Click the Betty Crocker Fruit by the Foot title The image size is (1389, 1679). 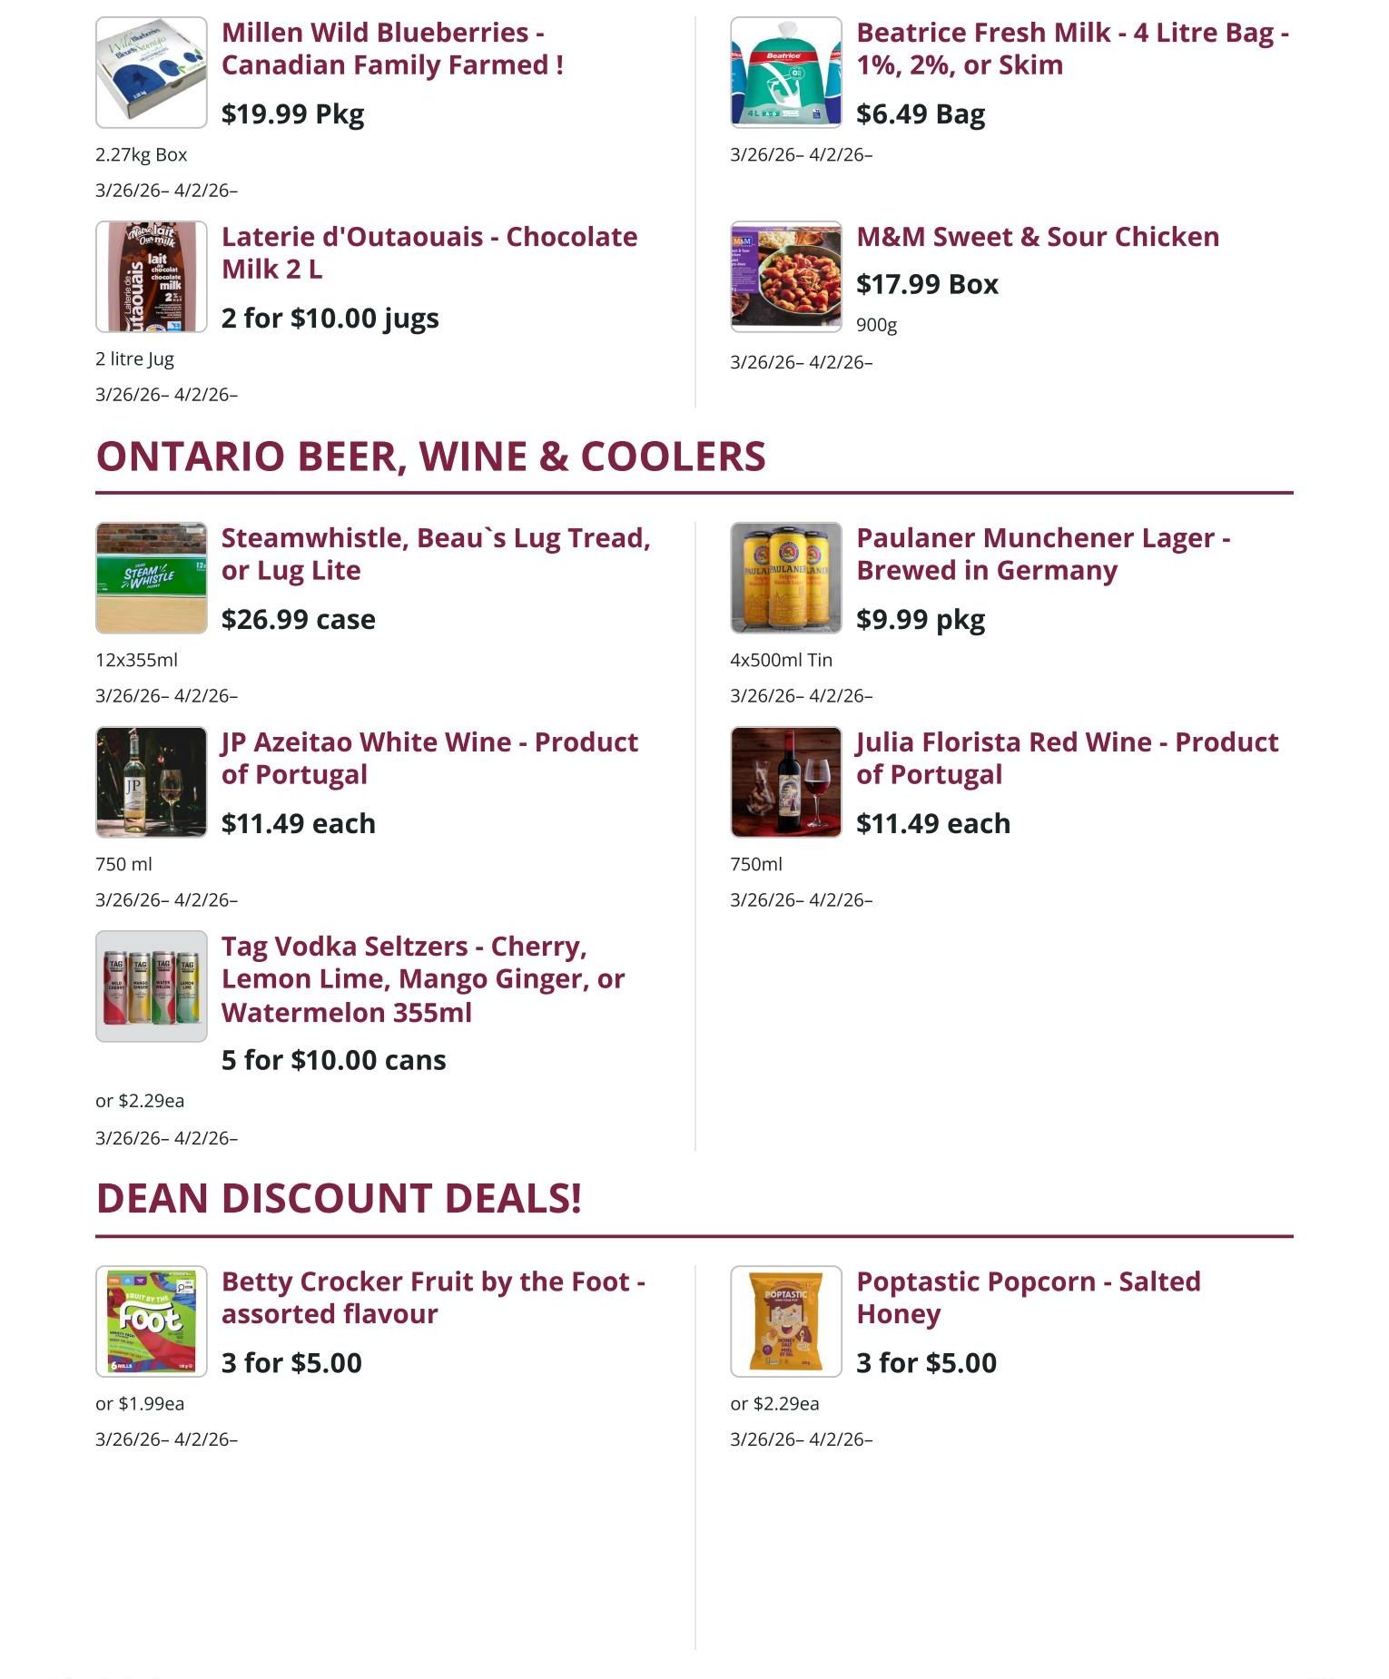click(433, 1298)
